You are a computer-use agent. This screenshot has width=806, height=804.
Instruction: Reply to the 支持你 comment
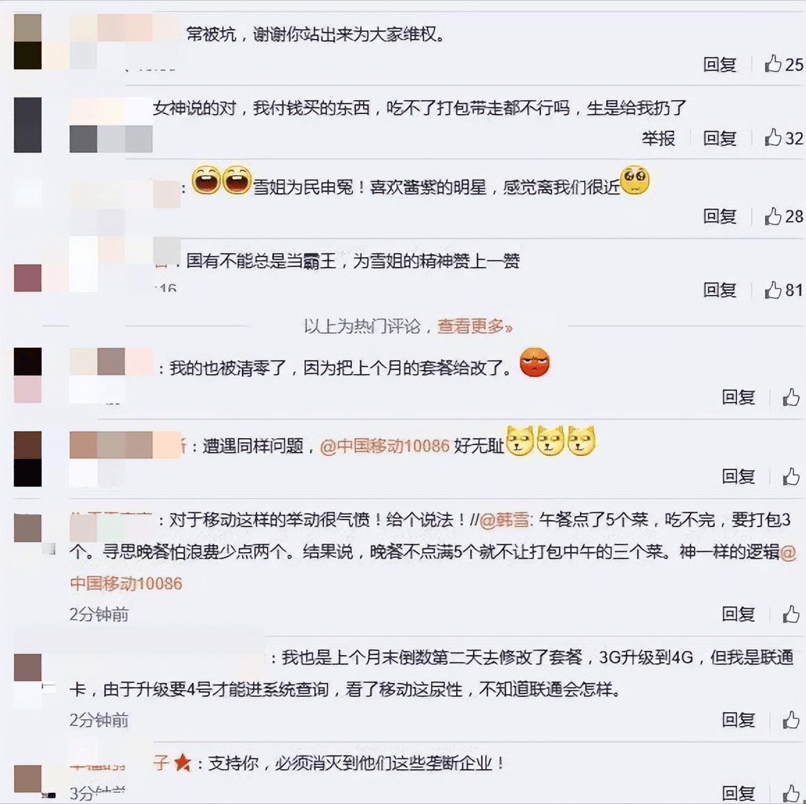point(738,793)
